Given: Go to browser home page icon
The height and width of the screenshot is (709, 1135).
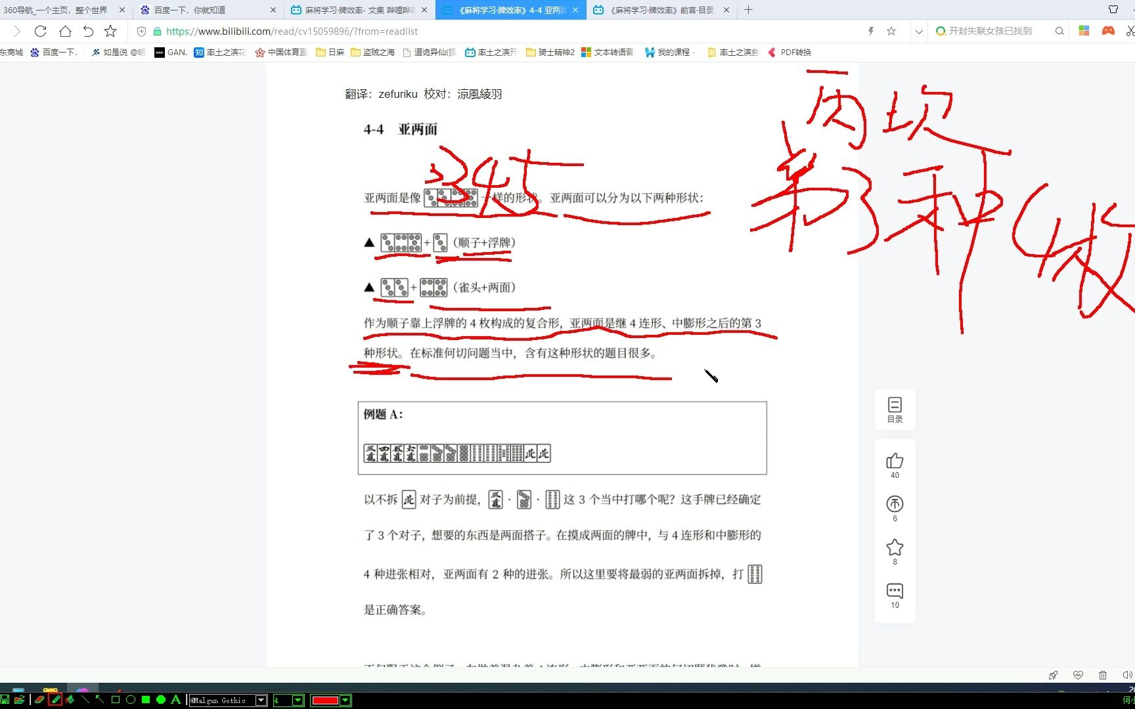Looking at the screenshot, I should coord(65,31).
